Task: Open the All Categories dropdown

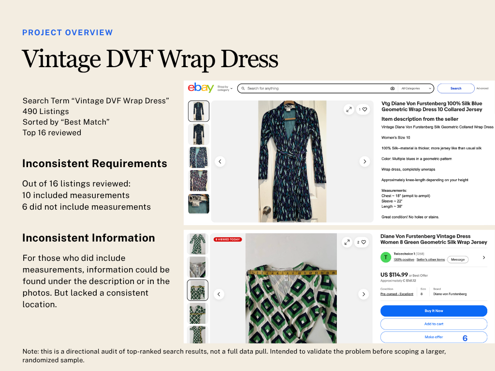Action: pos(416,88)
